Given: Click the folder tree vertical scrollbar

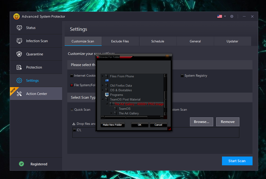Looking at the screenshot, I should coord(165,95).
